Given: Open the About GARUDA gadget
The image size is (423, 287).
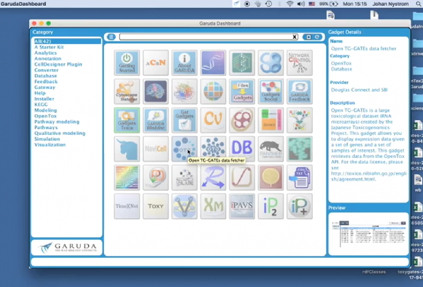Looking at the screenshot, I should 184,62.
